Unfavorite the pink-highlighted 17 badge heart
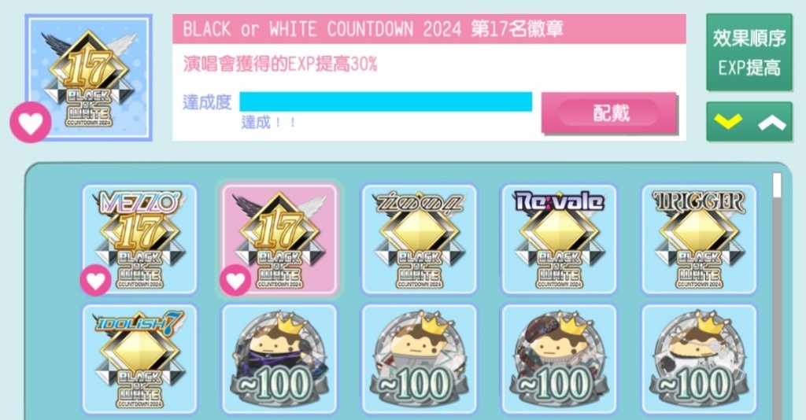 pos(235,280)
